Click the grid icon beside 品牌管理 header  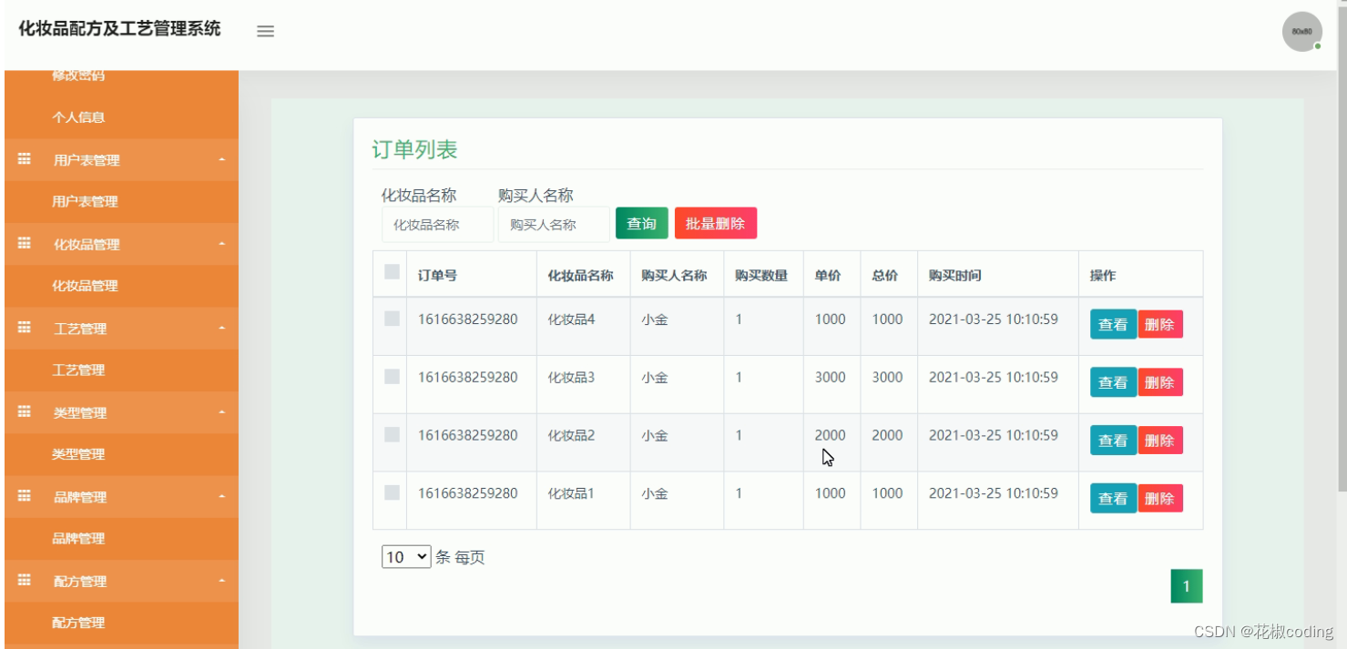pyautogui.click(x=24, y=497)
